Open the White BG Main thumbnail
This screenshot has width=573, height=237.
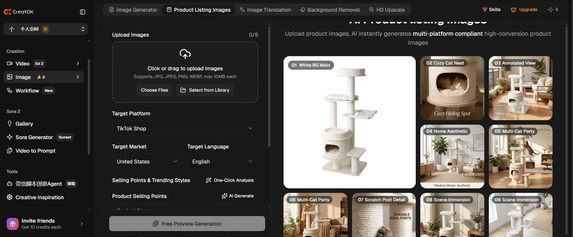350,122
